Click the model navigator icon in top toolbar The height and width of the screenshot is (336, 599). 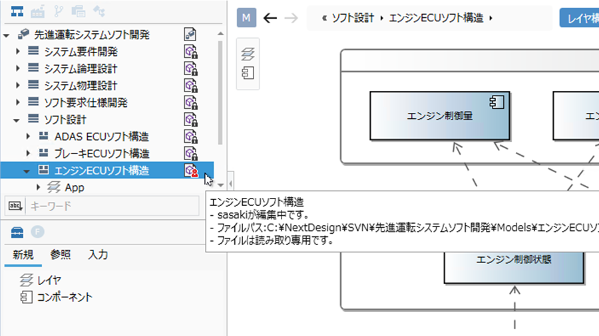tap(18, 11)
